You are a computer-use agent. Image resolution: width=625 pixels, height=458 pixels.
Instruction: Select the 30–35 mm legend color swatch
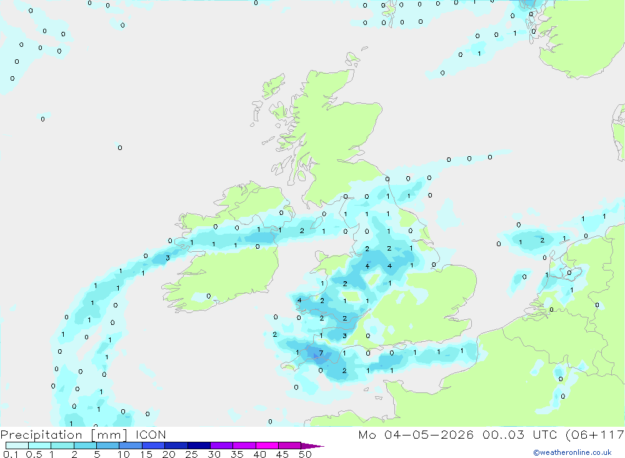click(221, 446)
